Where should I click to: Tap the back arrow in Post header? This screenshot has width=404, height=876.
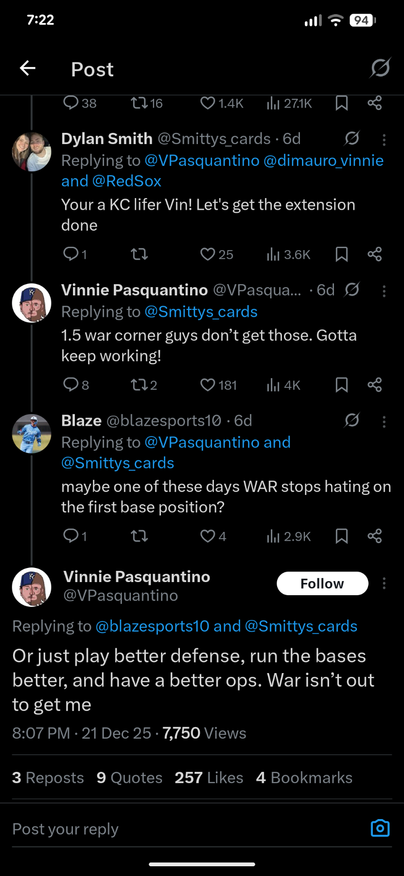(x=28, y=68)
